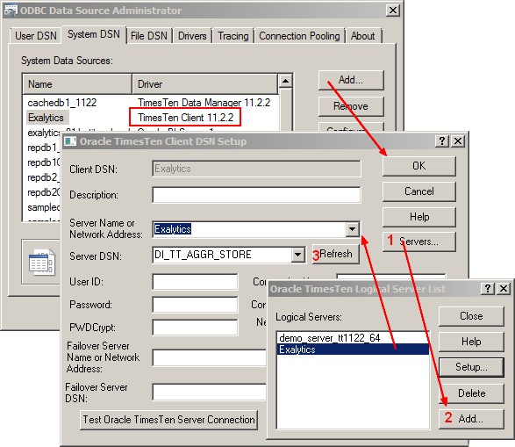Click the data source sheet icon at bottom left
The height and width of the screenshot is (447, 515).
(x=41, y=262)
